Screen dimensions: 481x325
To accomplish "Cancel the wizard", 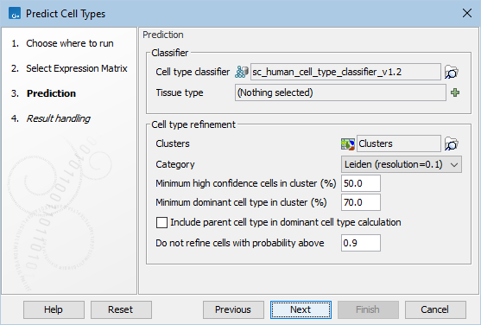I will pos(435,309).
